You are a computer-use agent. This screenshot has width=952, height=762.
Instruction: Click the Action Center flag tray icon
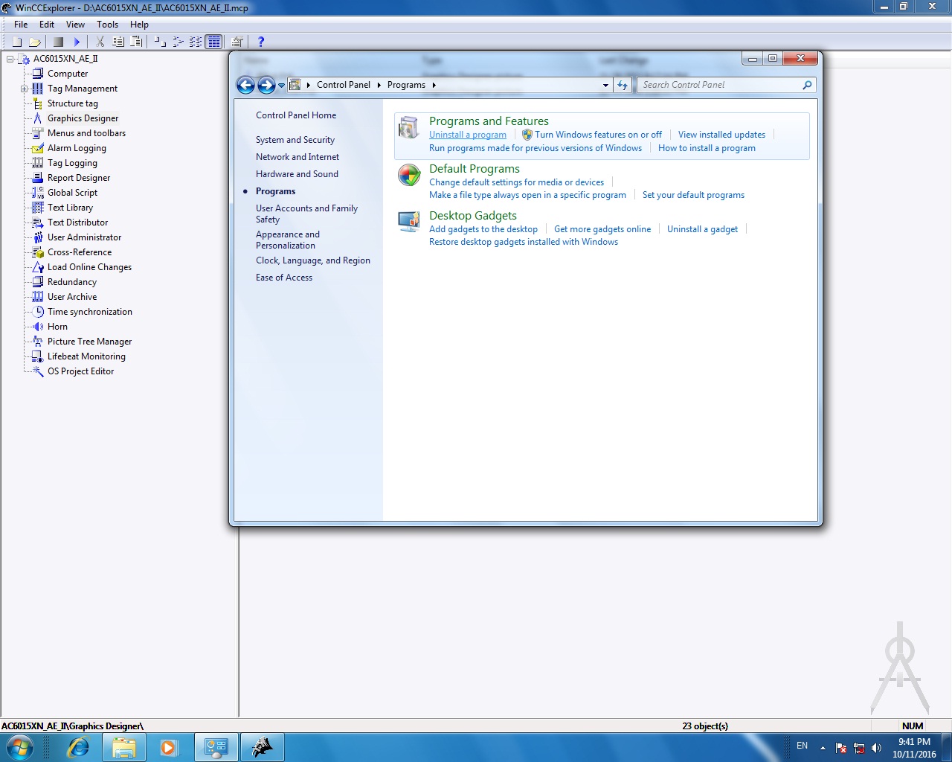(841, 748)
